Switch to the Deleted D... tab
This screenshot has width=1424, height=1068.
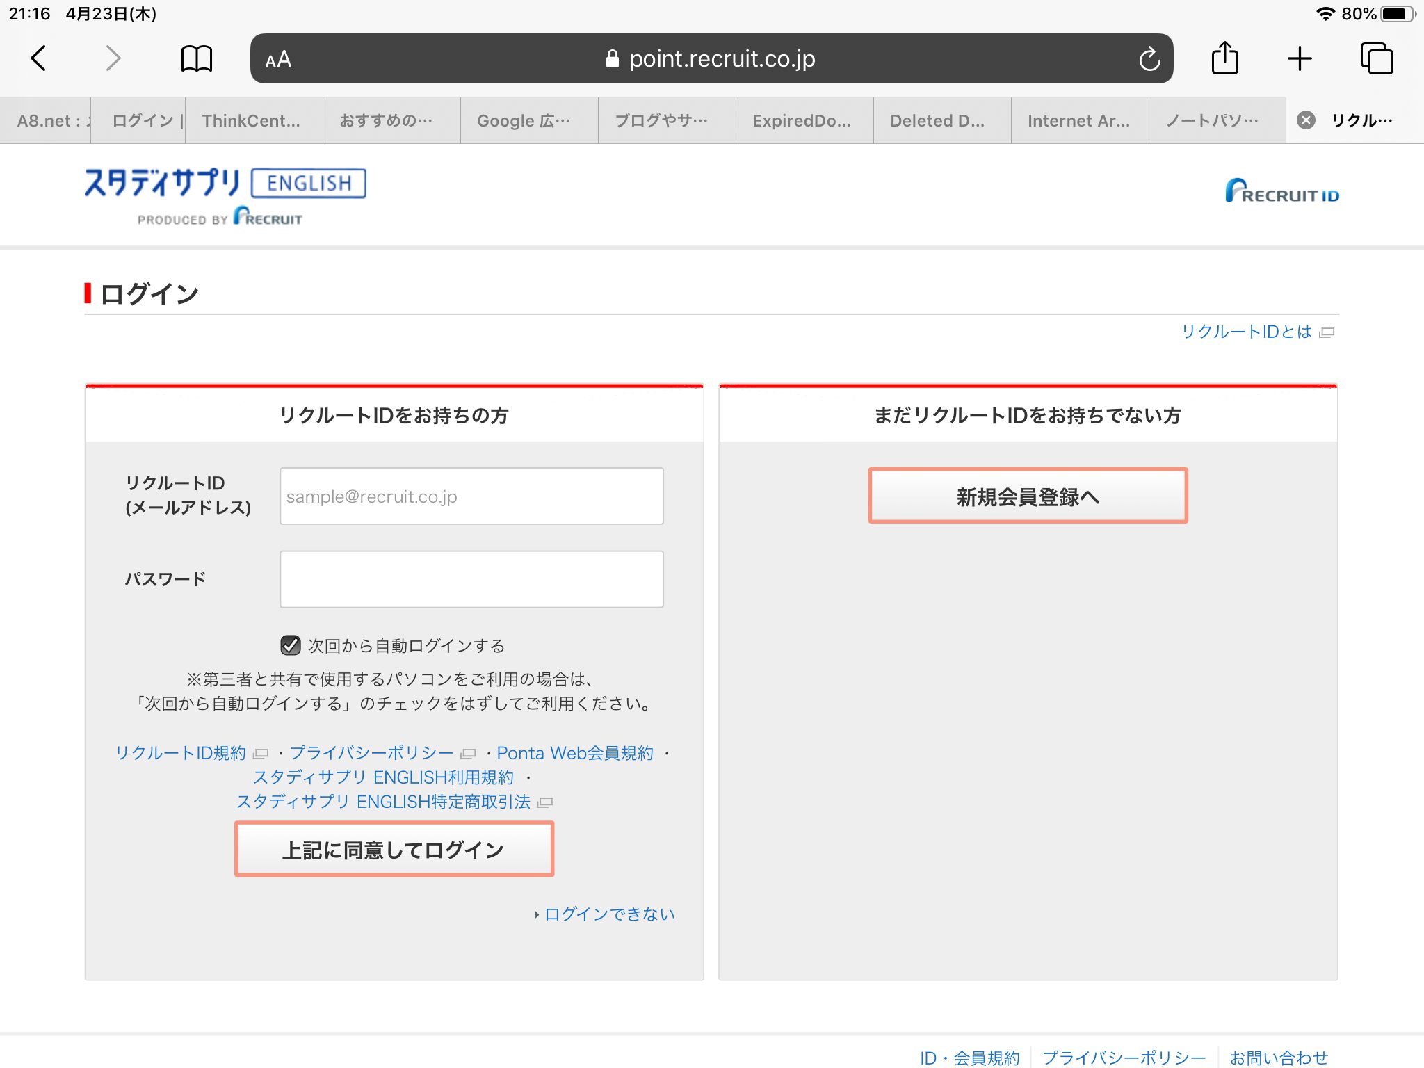pos(942,121)
